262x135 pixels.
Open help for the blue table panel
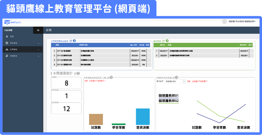pyautogui.click(x=74, y=41)
